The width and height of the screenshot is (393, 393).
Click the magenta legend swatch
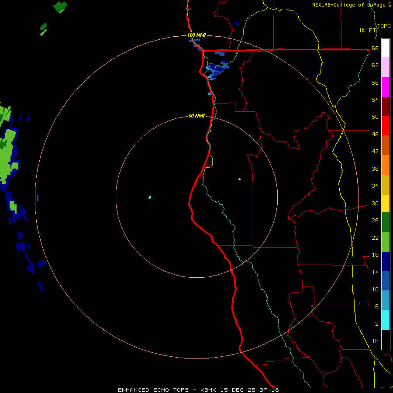tap(386, 87)
